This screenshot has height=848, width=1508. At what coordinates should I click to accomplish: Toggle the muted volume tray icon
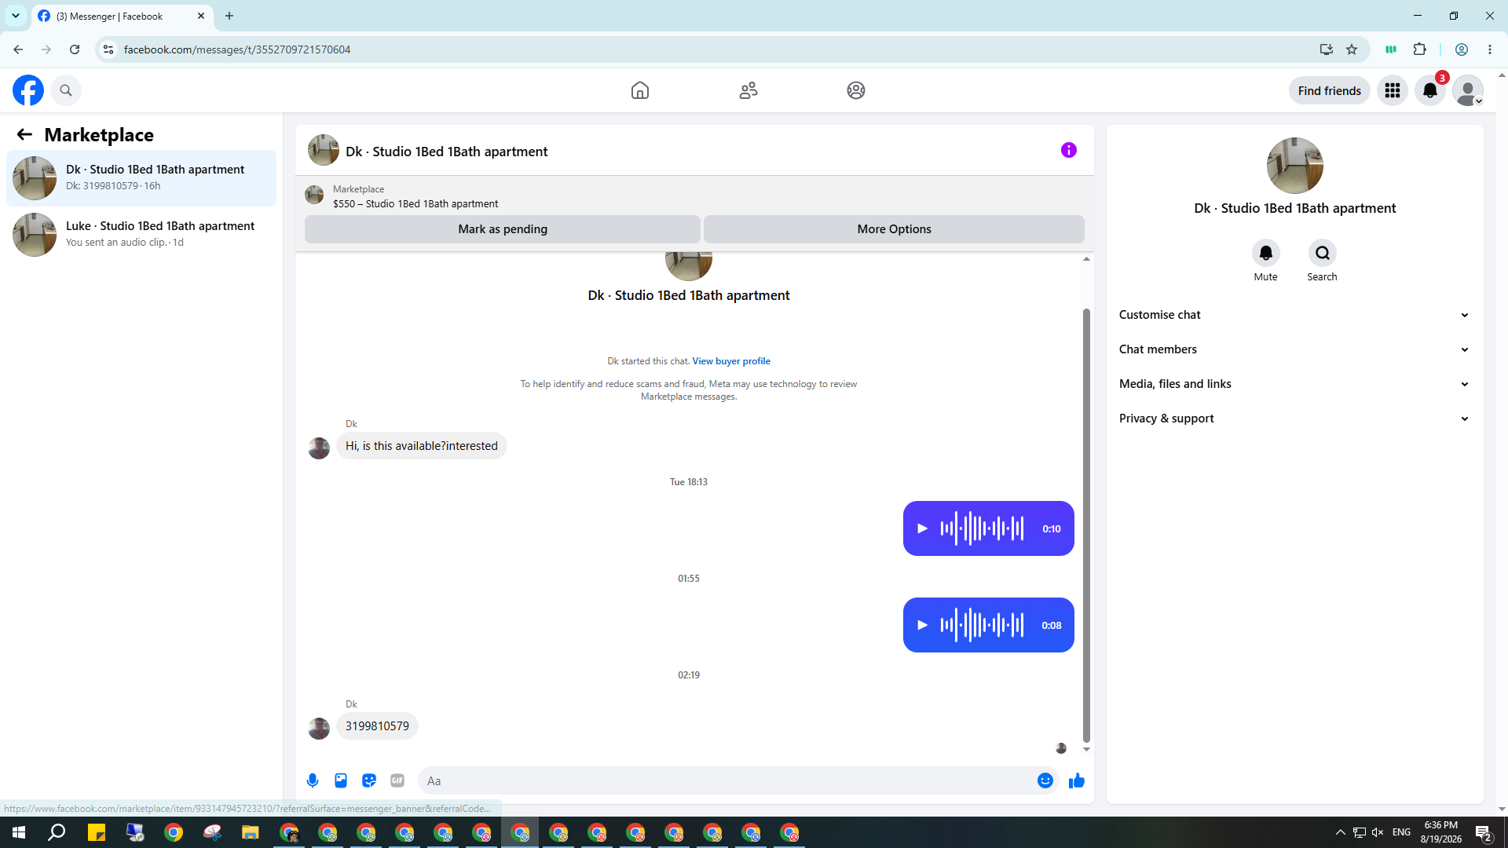point(1378,832)
